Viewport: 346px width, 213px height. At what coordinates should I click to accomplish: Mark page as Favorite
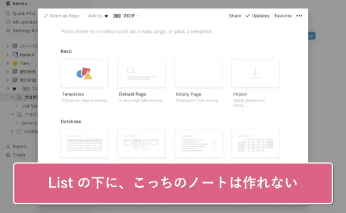click(283, 16)
